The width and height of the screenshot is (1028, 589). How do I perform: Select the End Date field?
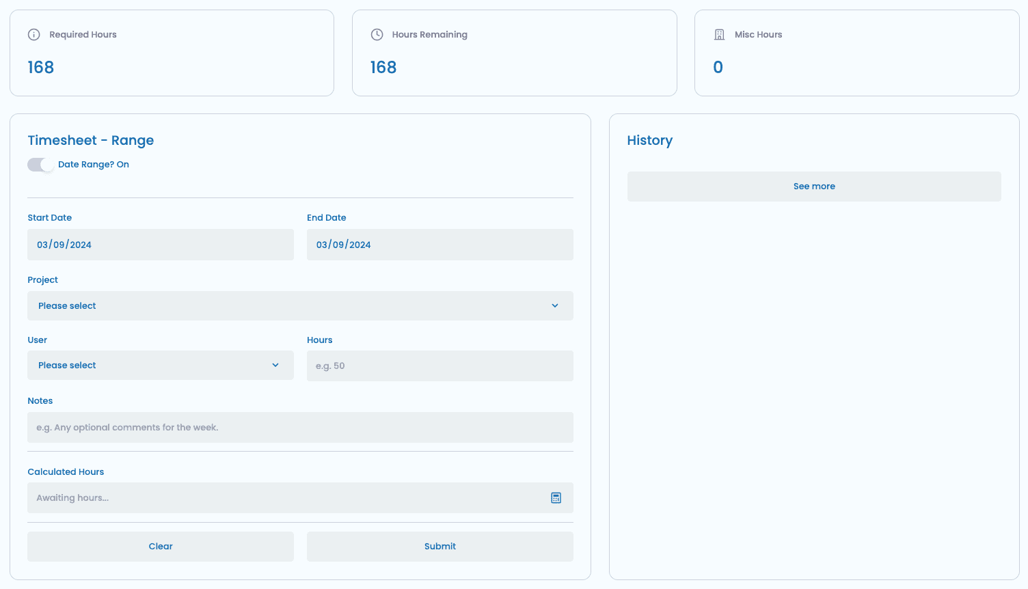click(440, 244)
